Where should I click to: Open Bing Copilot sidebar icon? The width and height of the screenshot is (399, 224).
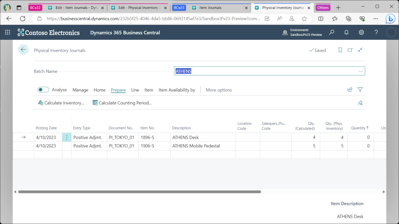[x=390, y=19]
